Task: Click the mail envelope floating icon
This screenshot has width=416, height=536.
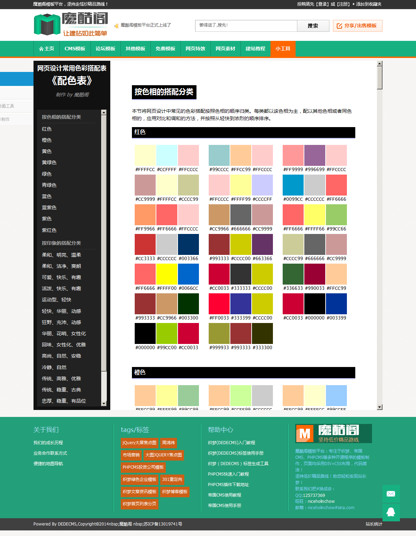Action: click(391, 493)
